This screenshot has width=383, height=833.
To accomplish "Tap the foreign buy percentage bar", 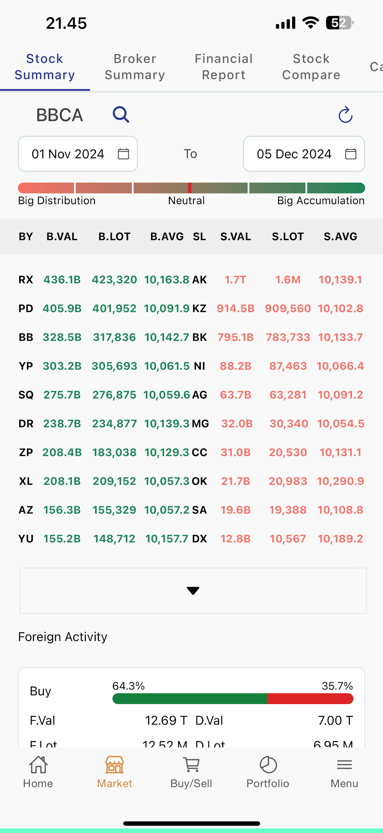I will [x=233, y=699].
